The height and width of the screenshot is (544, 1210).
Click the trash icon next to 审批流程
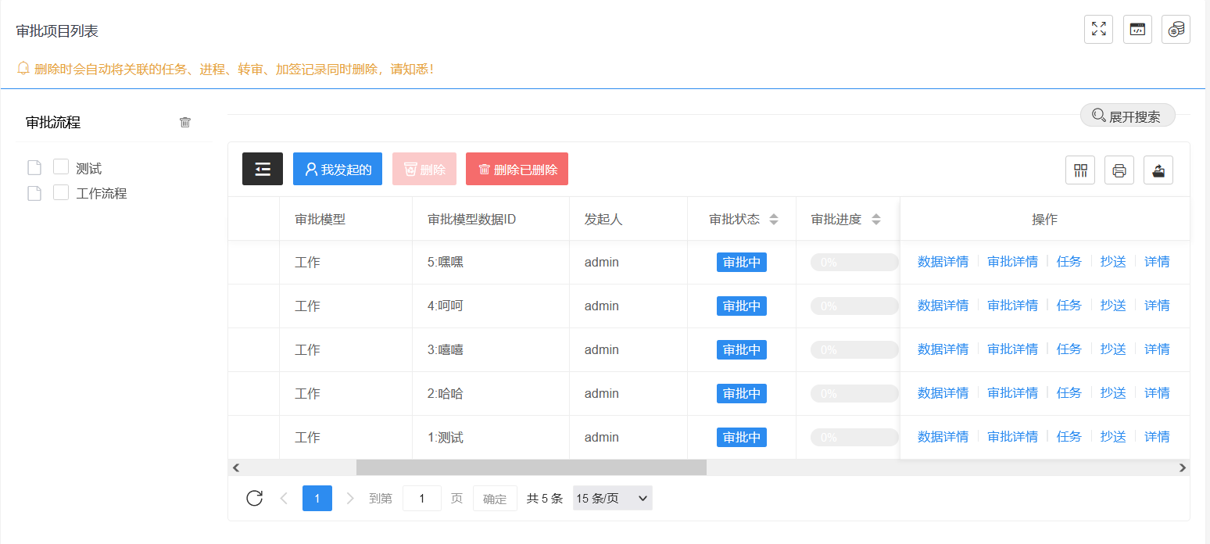(184, 122)
